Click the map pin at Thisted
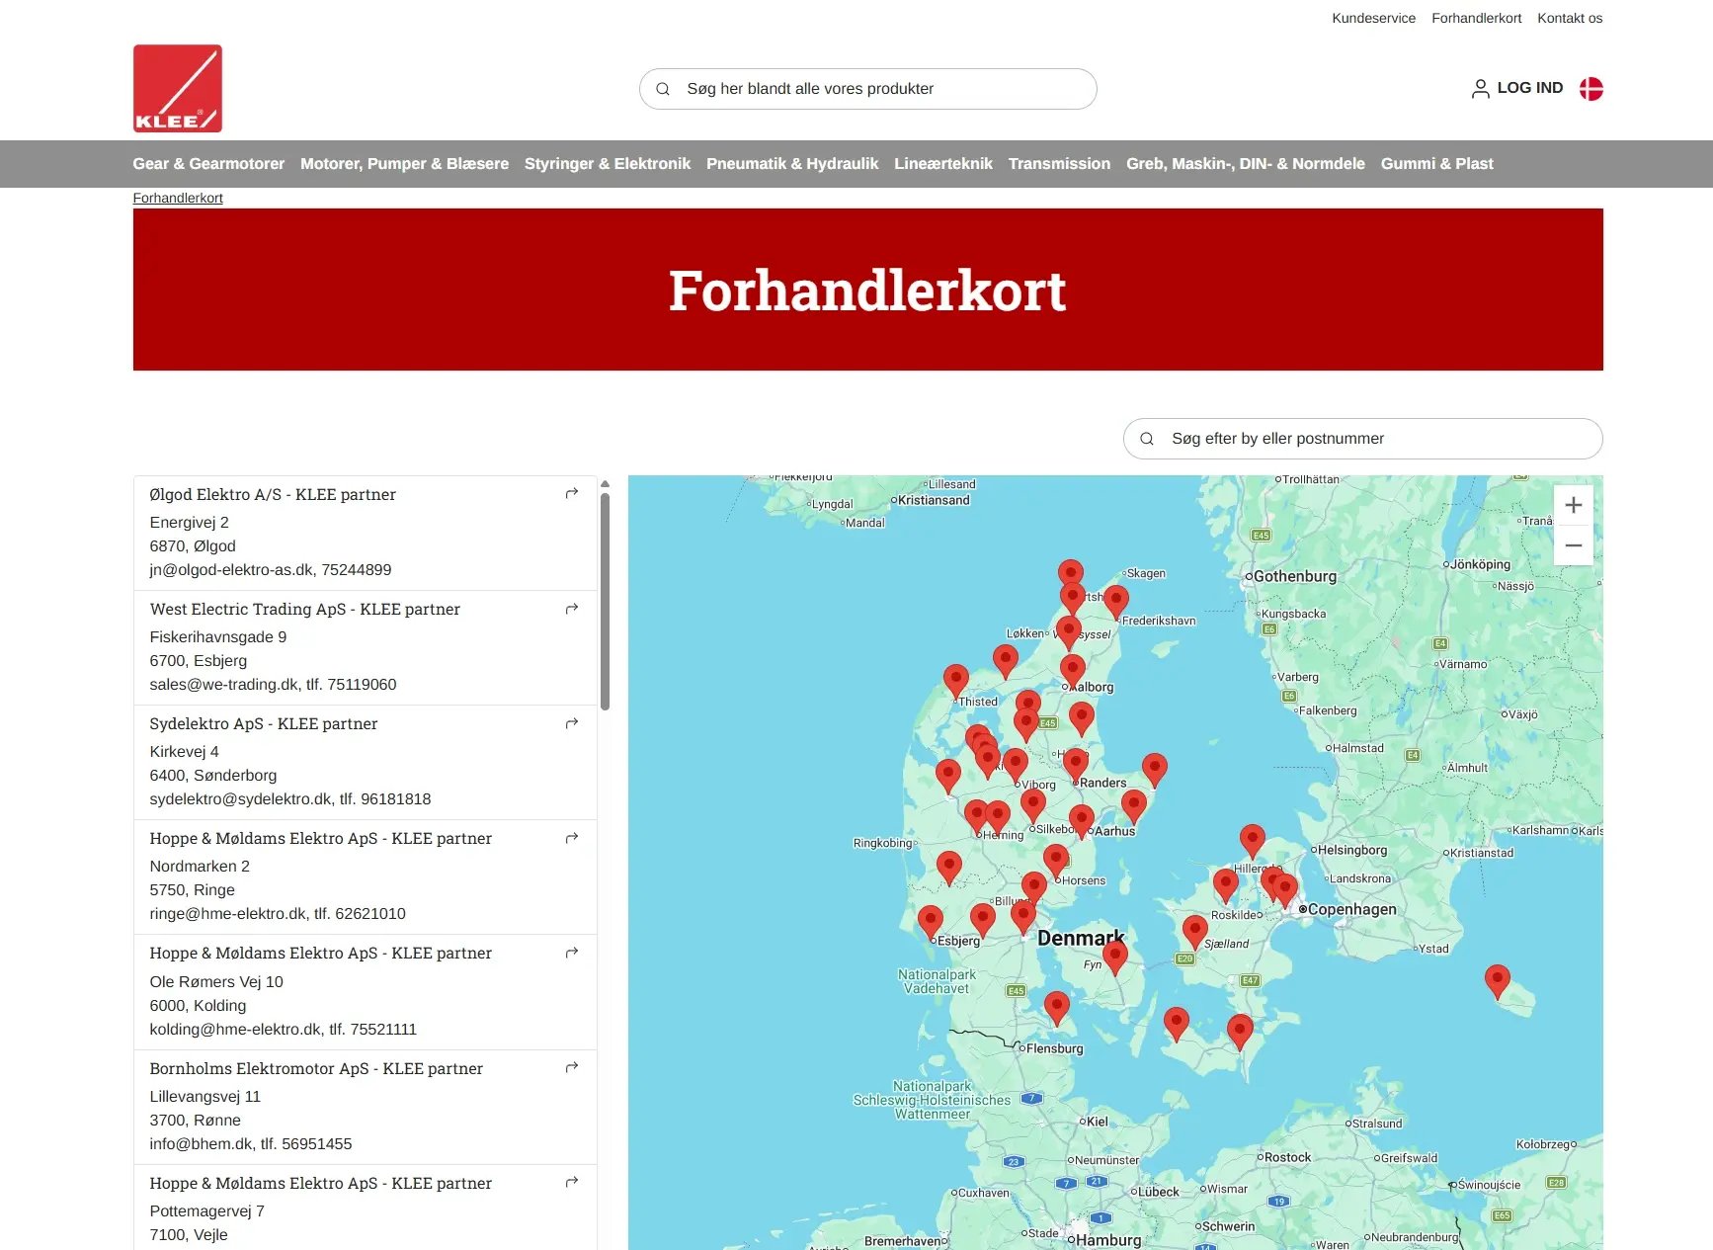Image resolution: width=1713 pixels, height=1250 pixels. pos(956,681)
